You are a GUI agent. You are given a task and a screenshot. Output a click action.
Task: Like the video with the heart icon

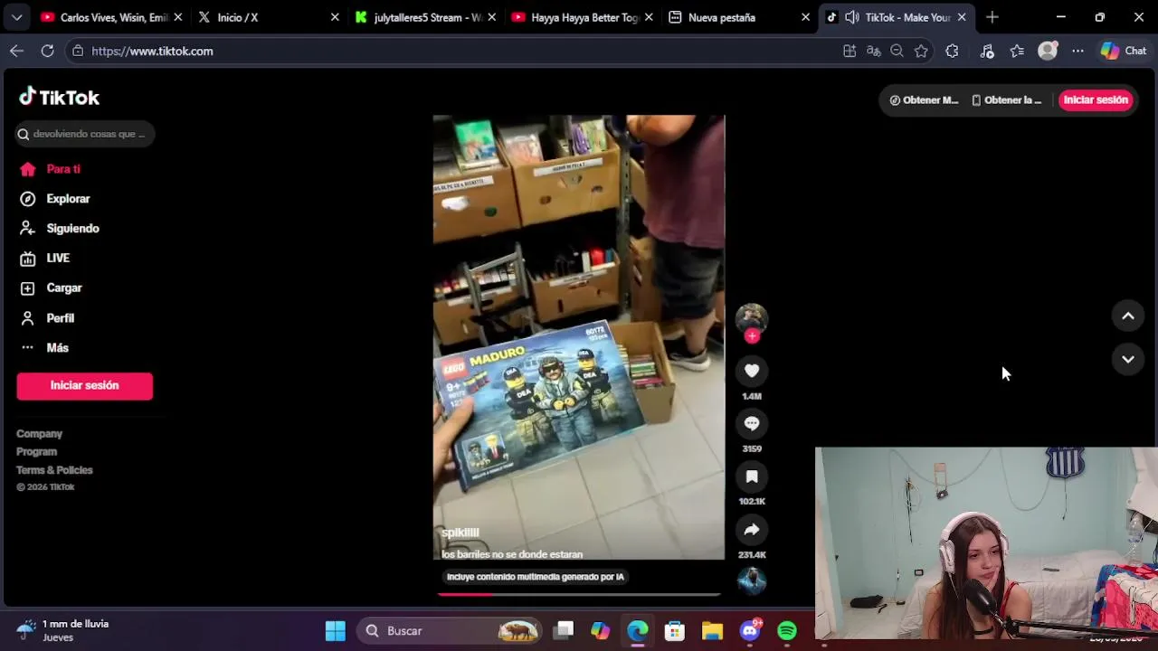coord(752,371)
